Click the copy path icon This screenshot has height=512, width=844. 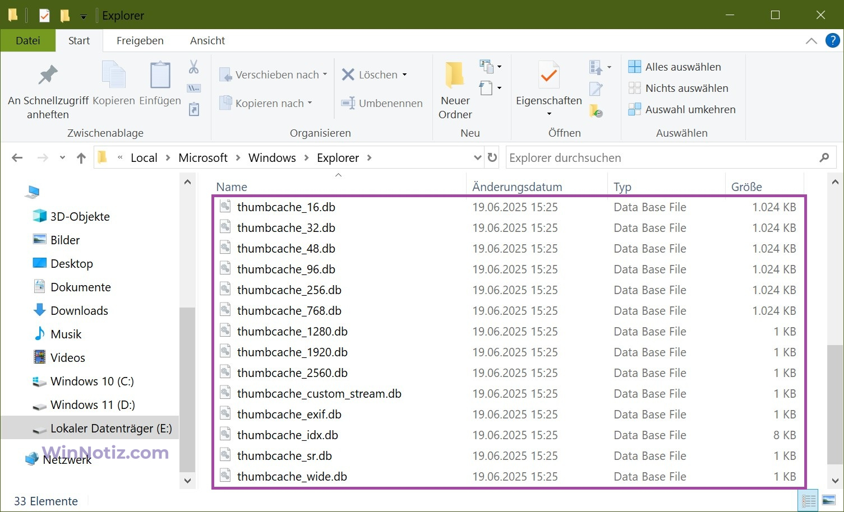tap(193, 88)
